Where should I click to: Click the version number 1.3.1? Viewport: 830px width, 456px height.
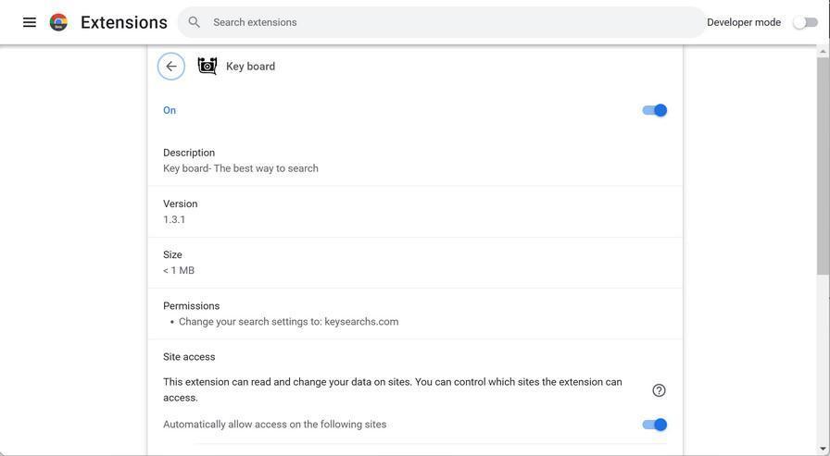pos(174,220)
